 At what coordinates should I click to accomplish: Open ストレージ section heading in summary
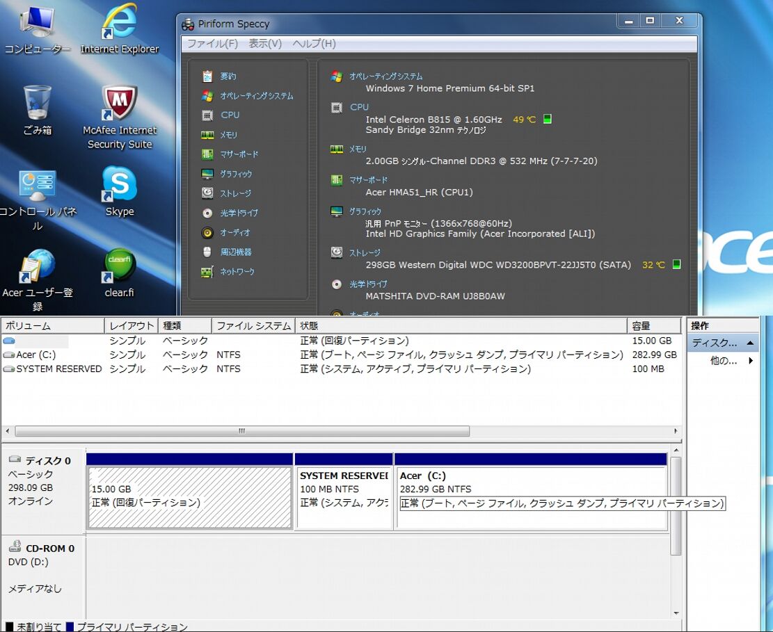[x=365, y=252]
